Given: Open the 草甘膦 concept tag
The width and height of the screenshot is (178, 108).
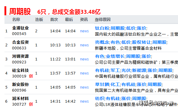Looking at the screenshot, I should (x=102, y=84).
